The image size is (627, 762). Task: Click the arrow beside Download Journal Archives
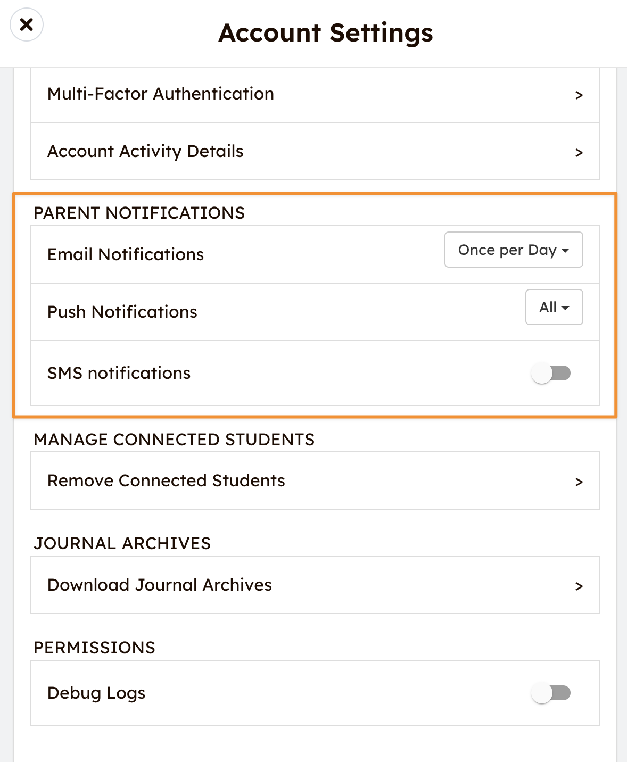[579, 586]
